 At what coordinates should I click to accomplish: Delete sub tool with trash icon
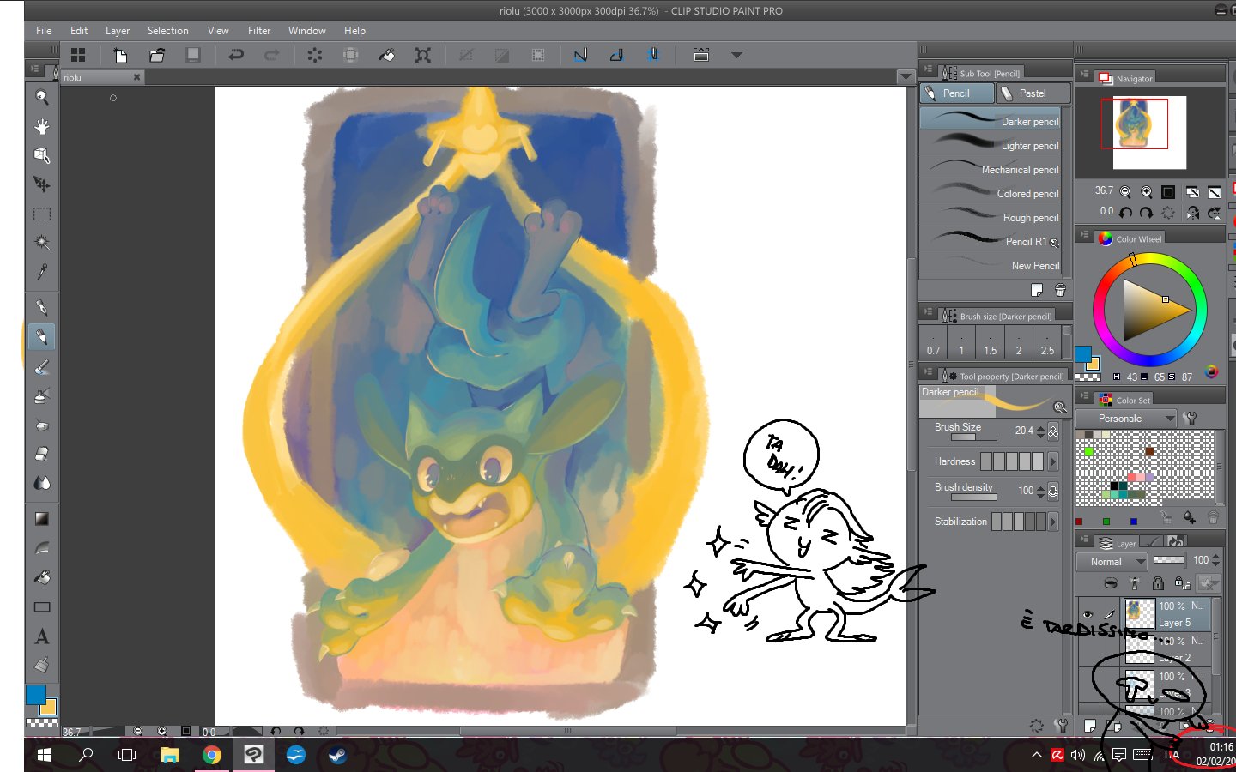(x=1060, y=290)
